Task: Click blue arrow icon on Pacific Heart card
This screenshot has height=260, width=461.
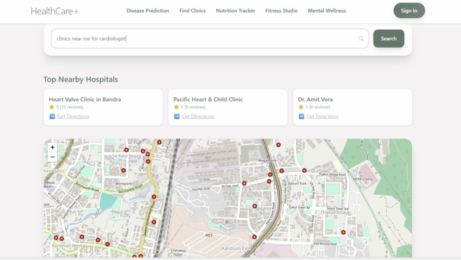Action: tap(177, 116)
